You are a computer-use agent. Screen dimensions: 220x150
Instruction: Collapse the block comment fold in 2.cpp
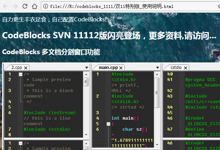coord(20,74)
